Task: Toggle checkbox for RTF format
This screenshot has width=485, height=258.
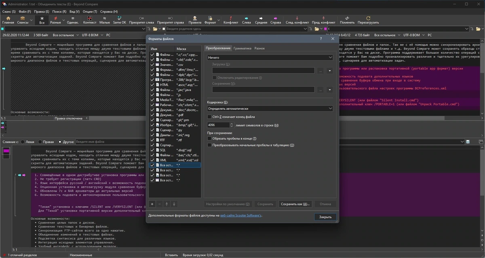Action: [x=152, y=140]
